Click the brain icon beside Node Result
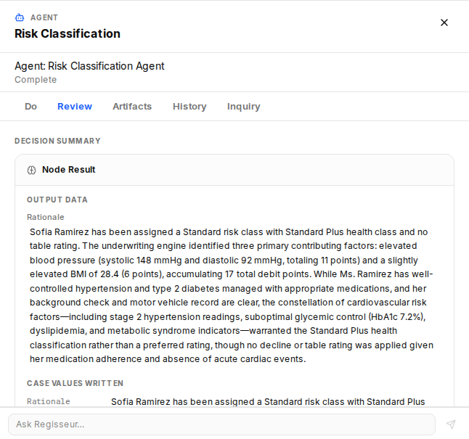 point(31,170)
